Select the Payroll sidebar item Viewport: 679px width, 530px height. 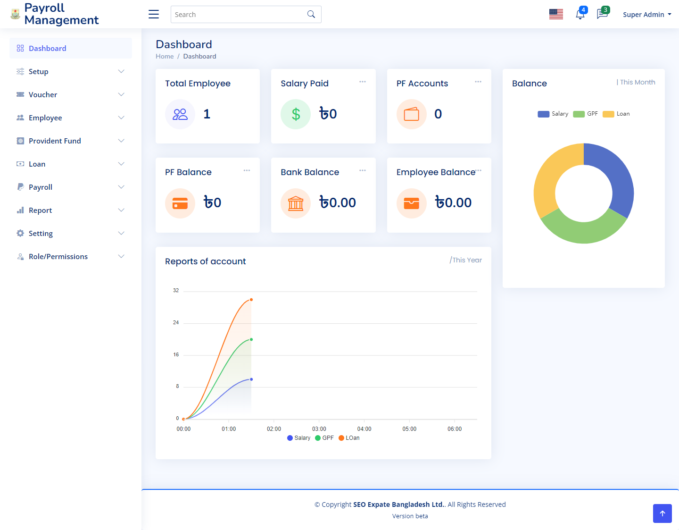click(71, 187)
